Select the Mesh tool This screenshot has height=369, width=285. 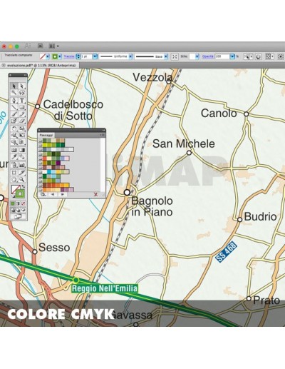[x=14, y=150]
